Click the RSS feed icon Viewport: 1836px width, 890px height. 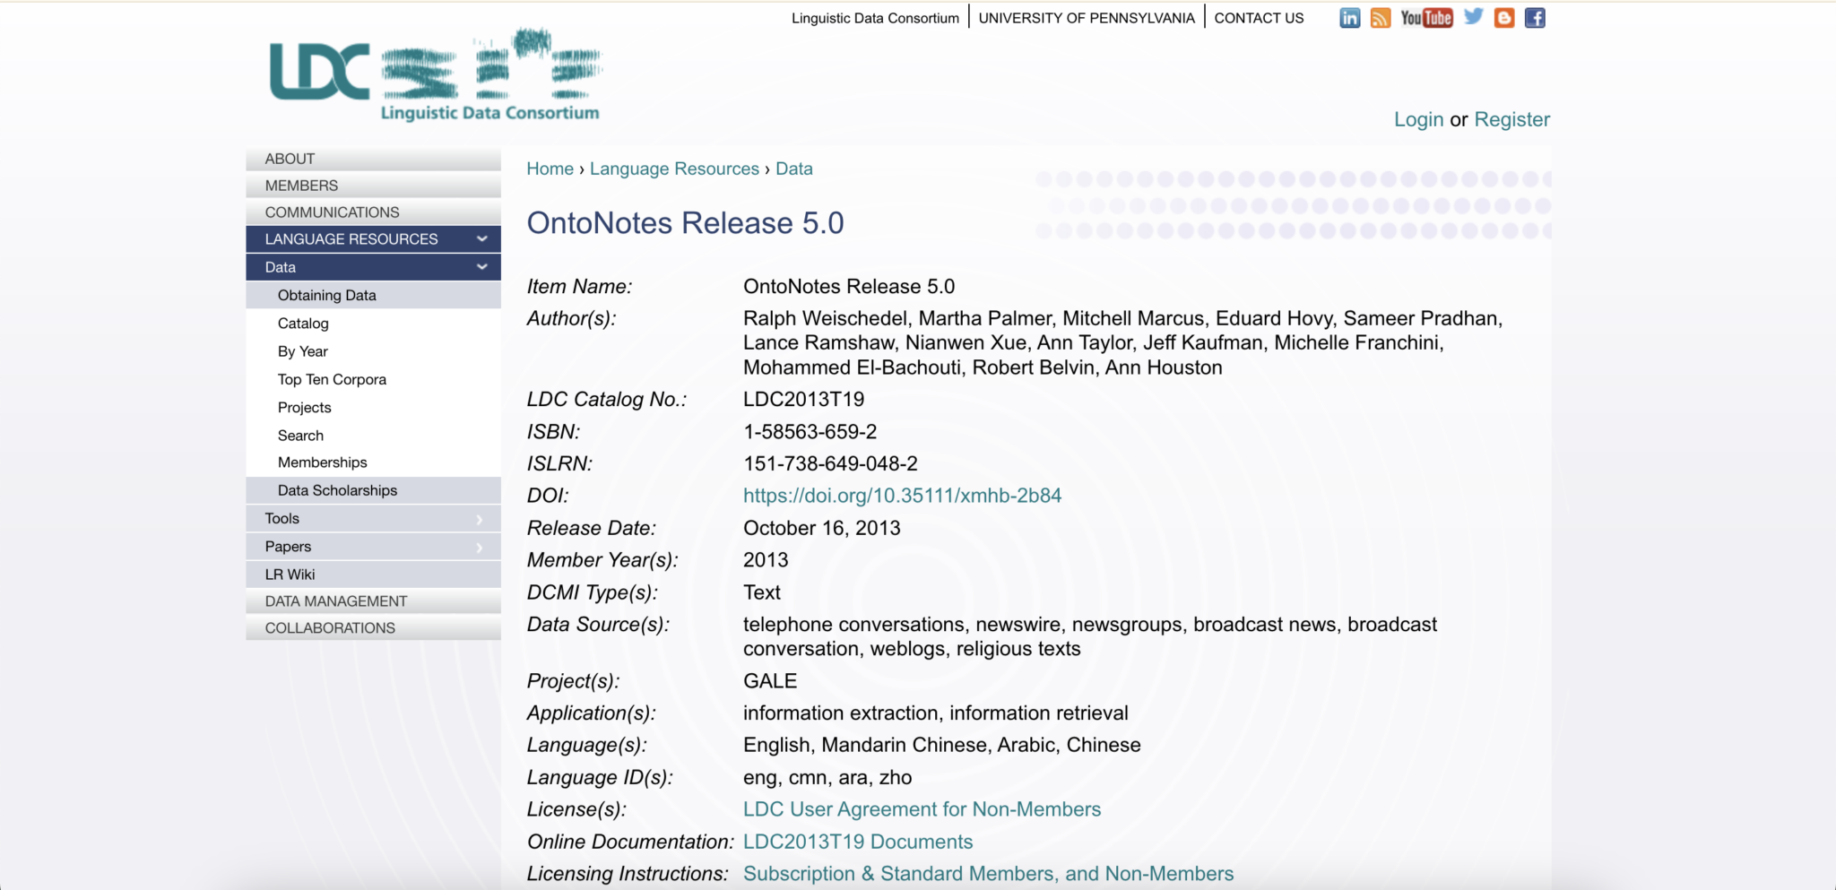pos(1380,18)
